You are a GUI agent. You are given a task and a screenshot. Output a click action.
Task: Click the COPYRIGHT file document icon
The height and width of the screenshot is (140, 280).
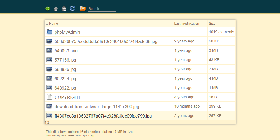pos(49,97)
